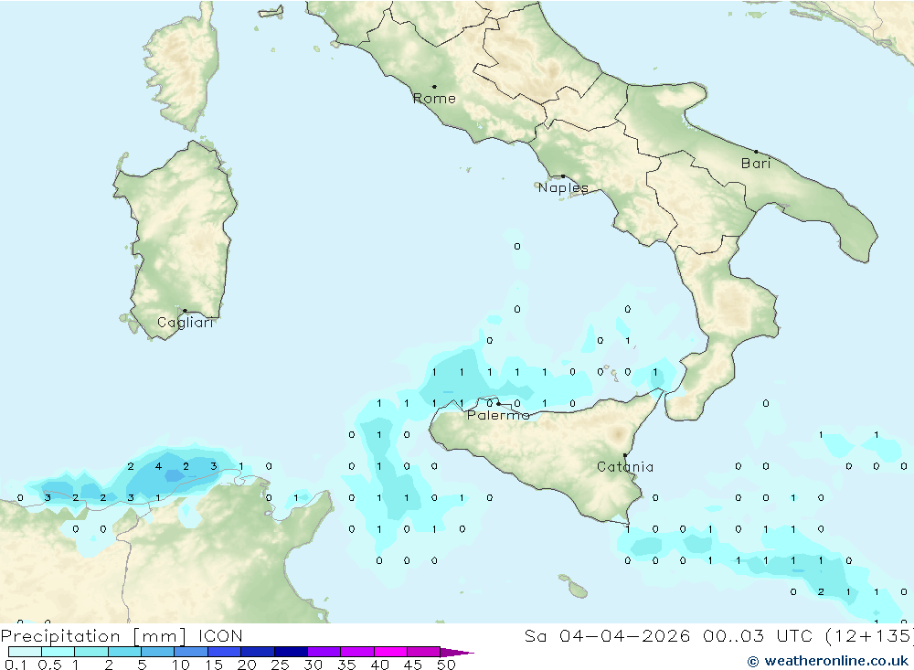Screen dimensions: 914x670
Task: Click the 0.1 legend scale number
Action: click(15, 665)
